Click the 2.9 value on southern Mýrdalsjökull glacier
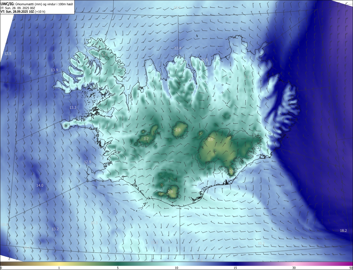The image size is (353, 270). coord(170,192)
